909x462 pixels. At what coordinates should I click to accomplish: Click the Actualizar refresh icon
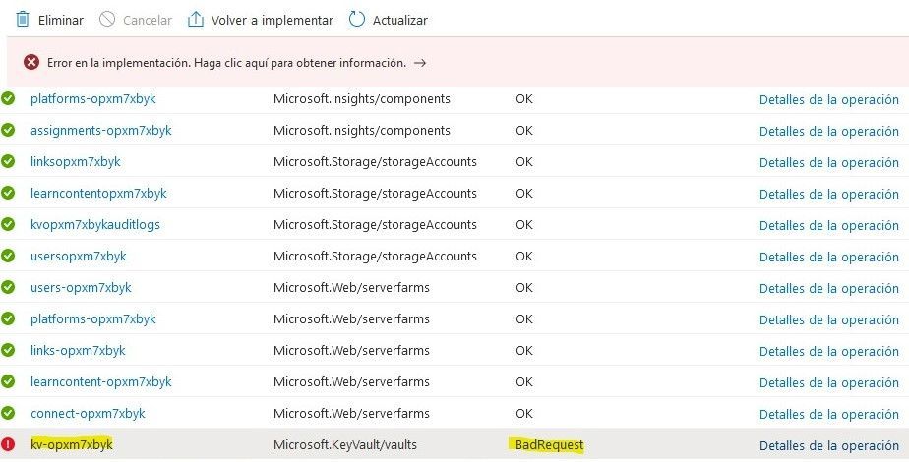pos(356,20)
